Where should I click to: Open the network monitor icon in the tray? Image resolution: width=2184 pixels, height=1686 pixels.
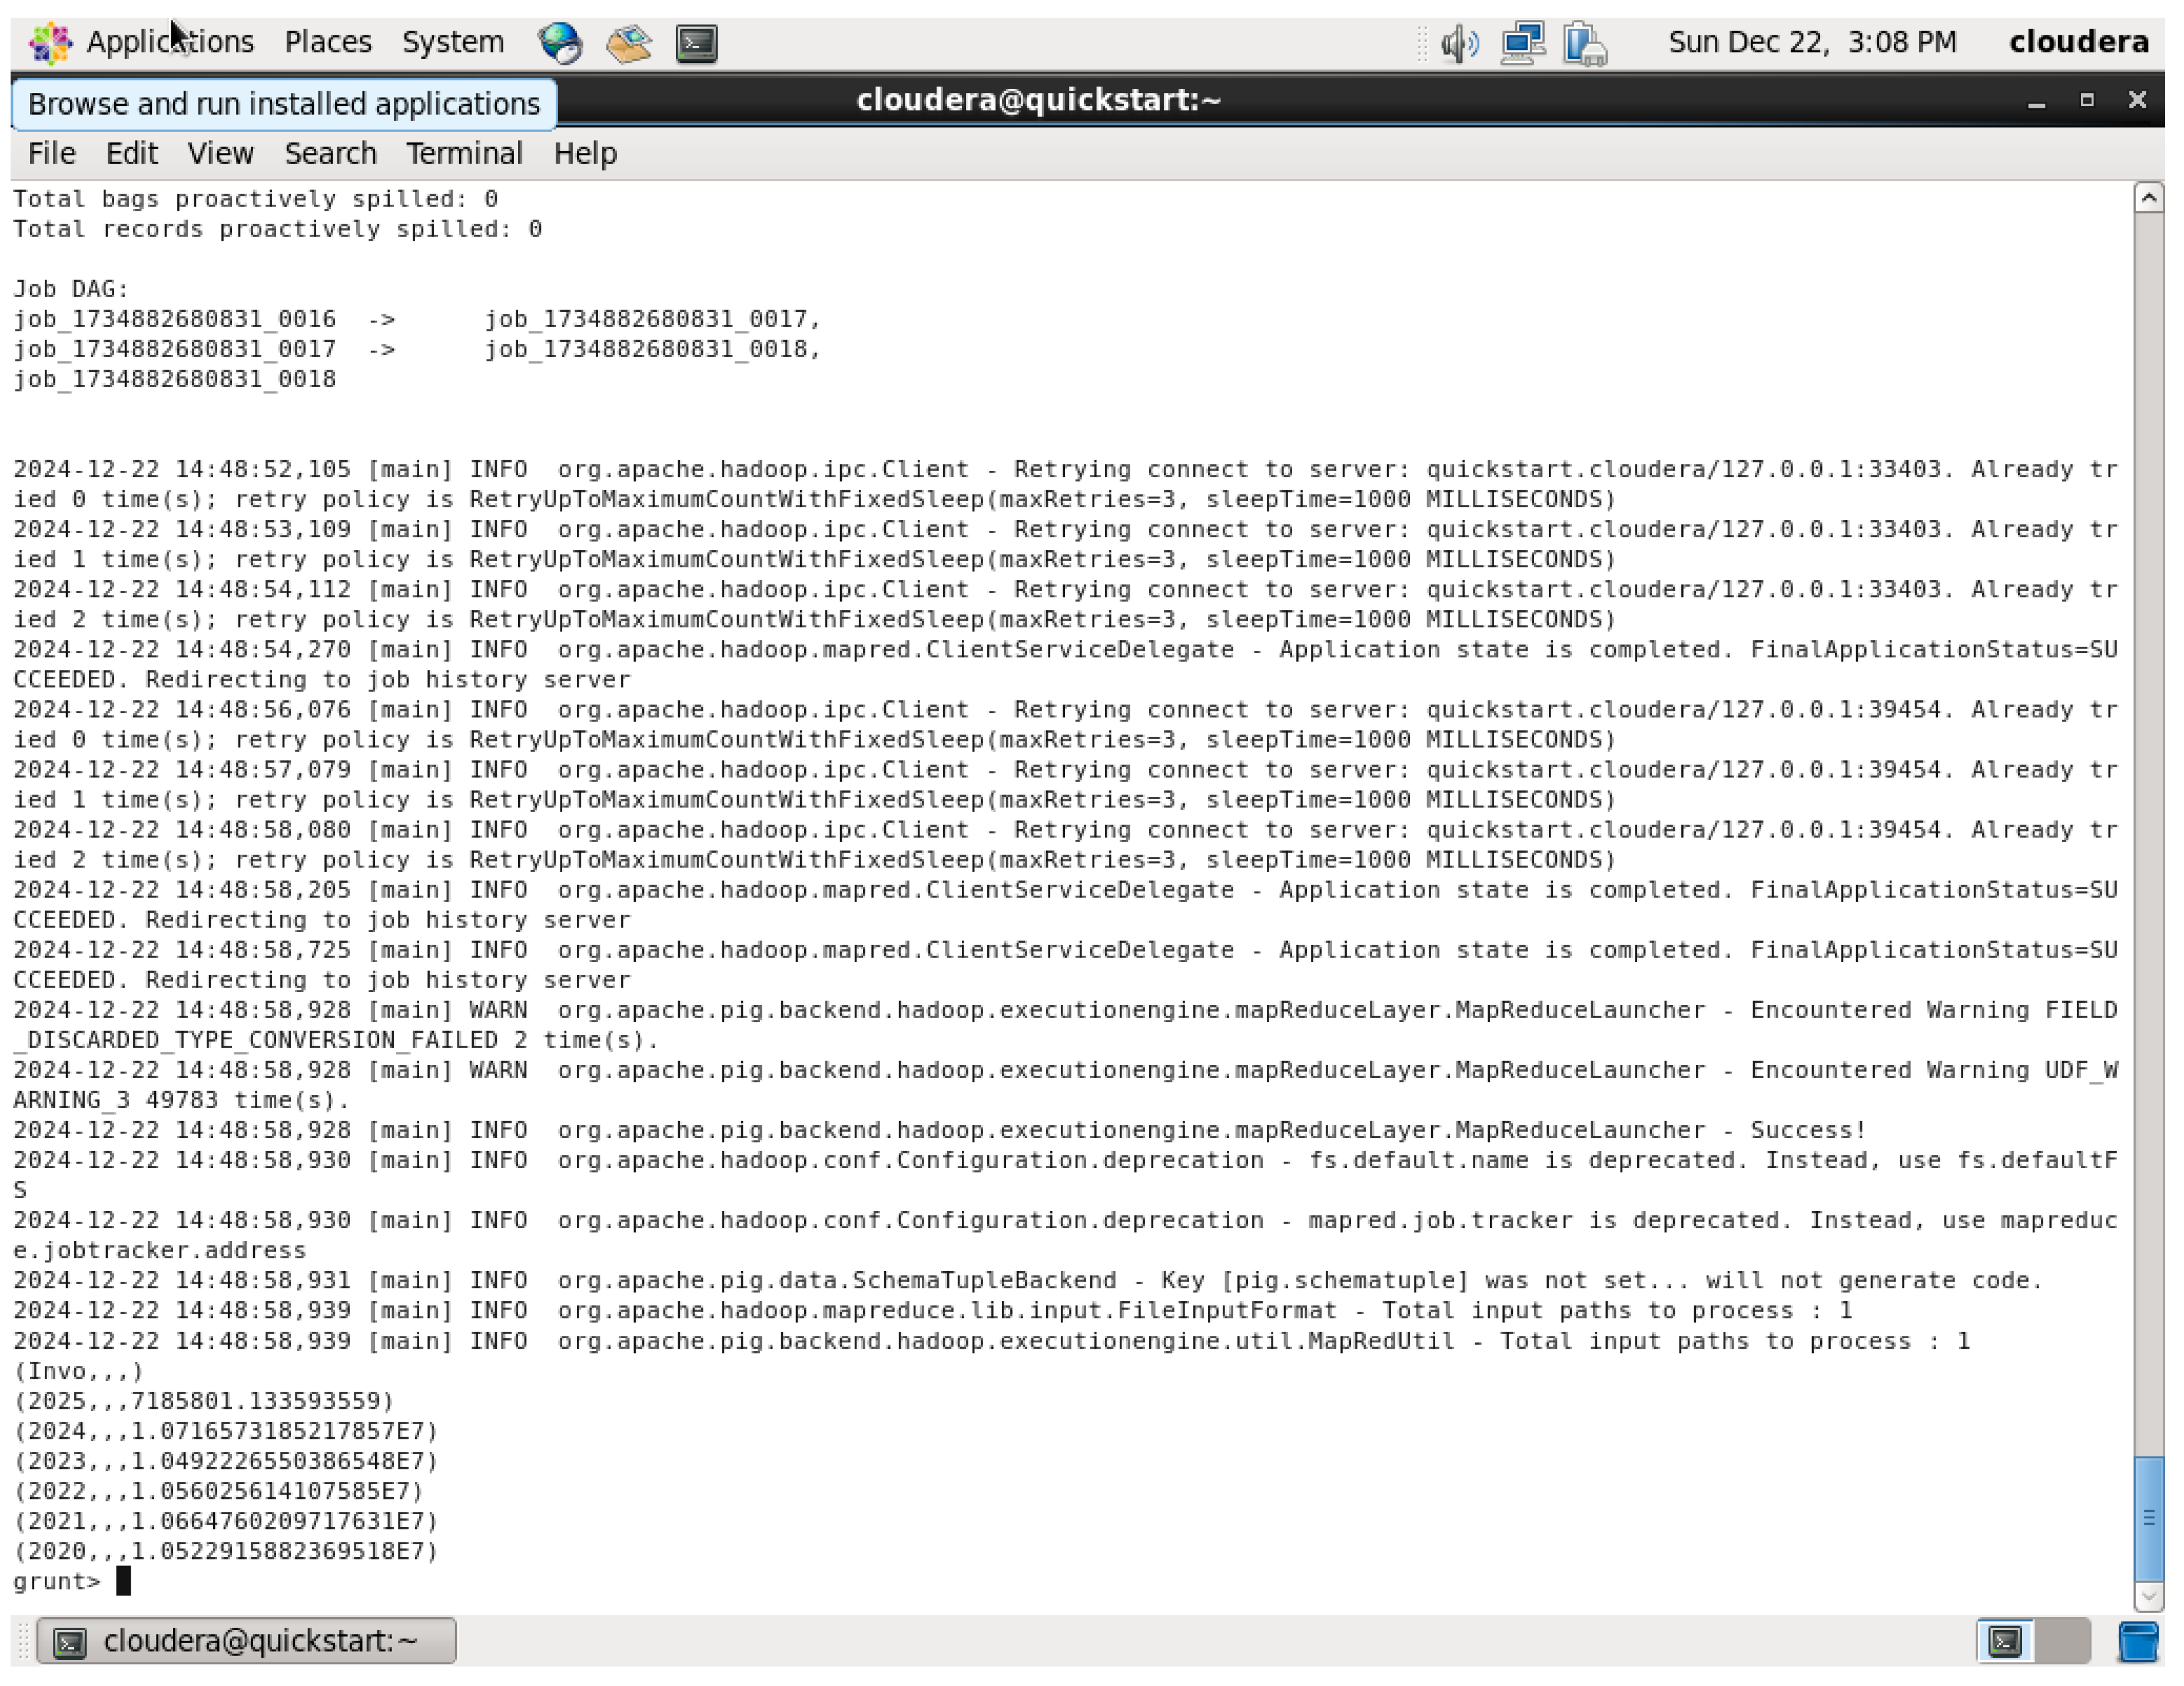coord(1522,42)
